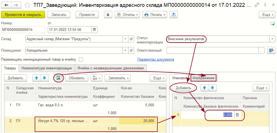This screenshot has width=277, height=133.
Task: Open the sort order dropdown
Action: pos(96,78)
